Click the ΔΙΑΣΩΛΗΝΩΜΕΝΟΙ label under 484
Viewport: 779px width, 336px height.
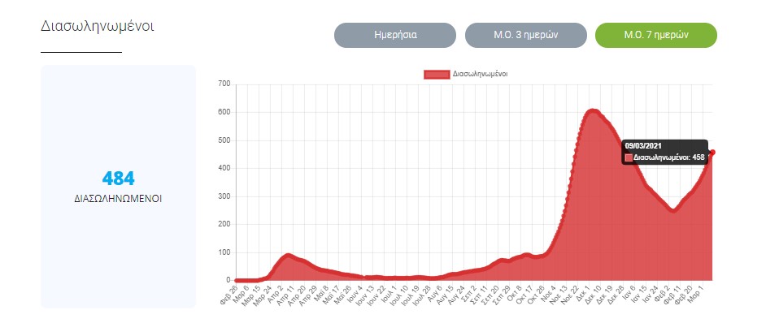click(x=118, y=198)
